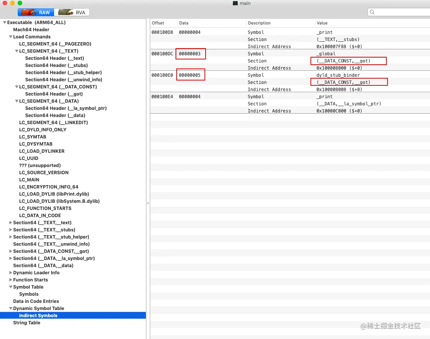Click the _global symbol value
Screen dimensions: 430x339
coord(326,53)
